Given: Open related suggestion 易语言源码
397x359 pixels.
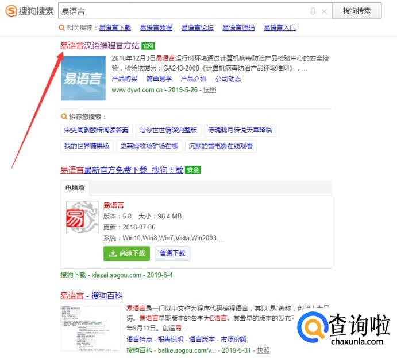Looking at the screenshot, I should (238, 28).
